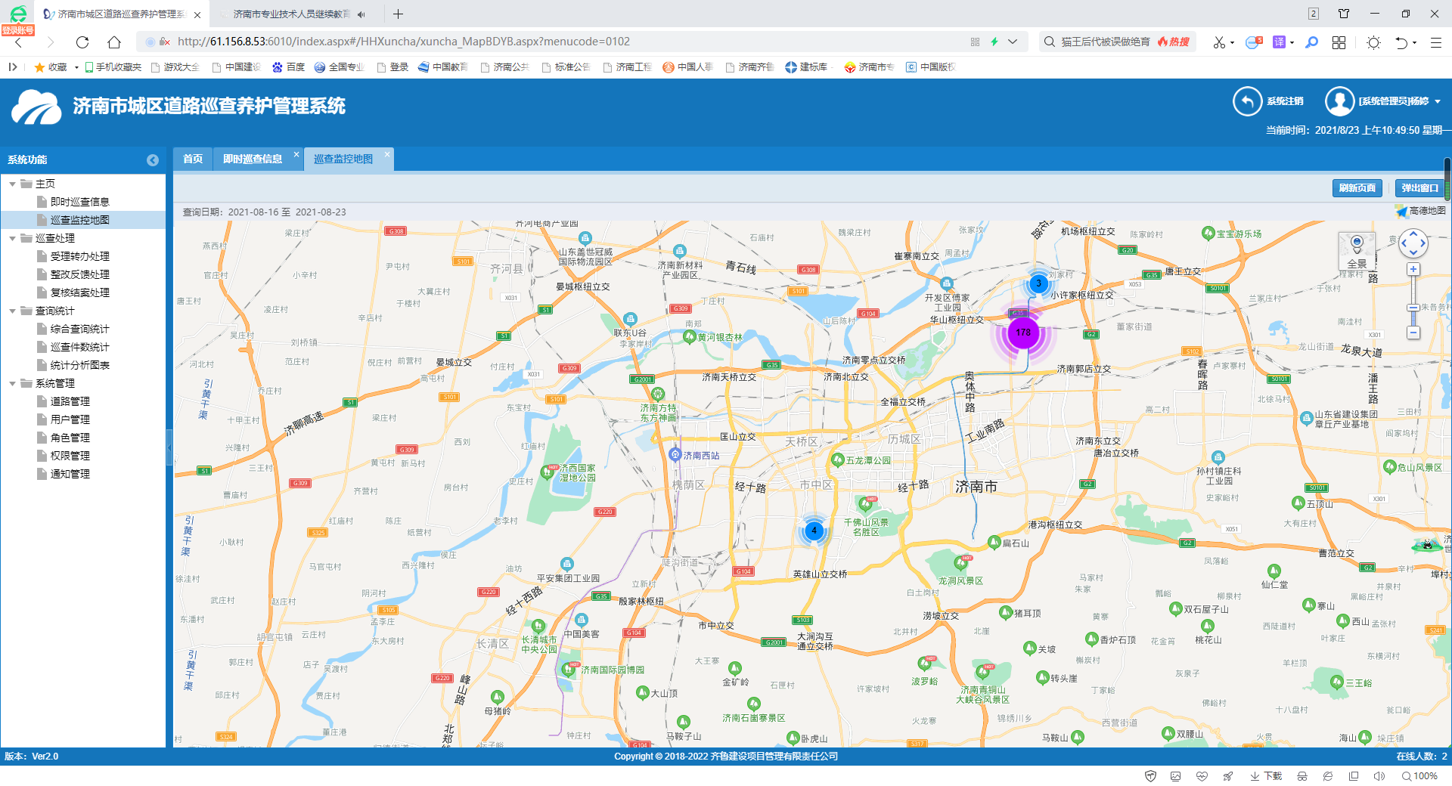Open the 系统管理员 user dropdown
The width and height of the screenshot is (1452, 786).
pos(1437,101)
